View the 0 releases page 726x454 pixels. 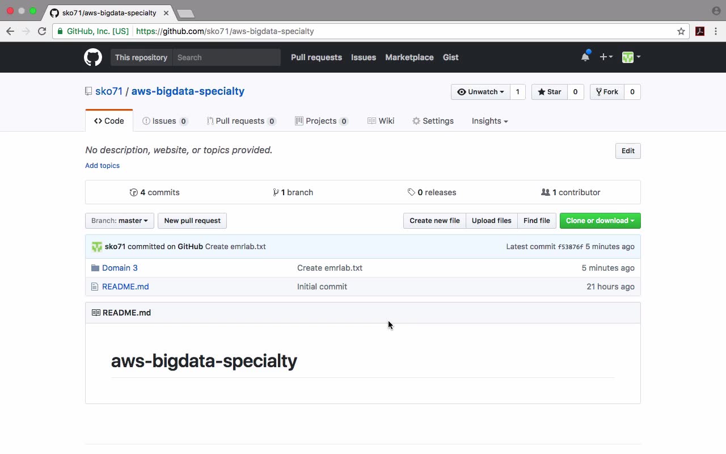click(x=432, y=192)
